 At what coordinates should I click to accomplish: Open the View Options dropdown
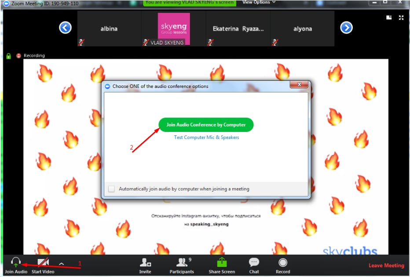click(x=259, y=2)
